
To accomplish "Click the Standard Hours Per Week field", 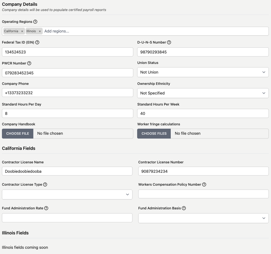I will click(203, 114).
